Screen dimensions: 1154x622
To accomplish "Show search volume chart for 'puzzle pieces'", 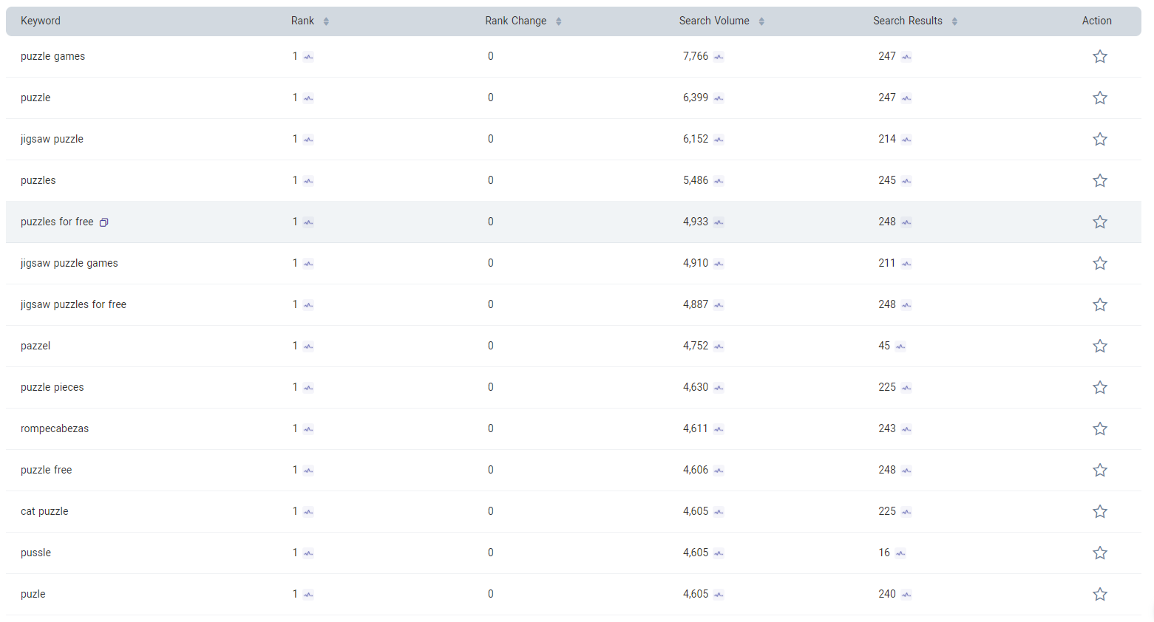I will point(719,388).
